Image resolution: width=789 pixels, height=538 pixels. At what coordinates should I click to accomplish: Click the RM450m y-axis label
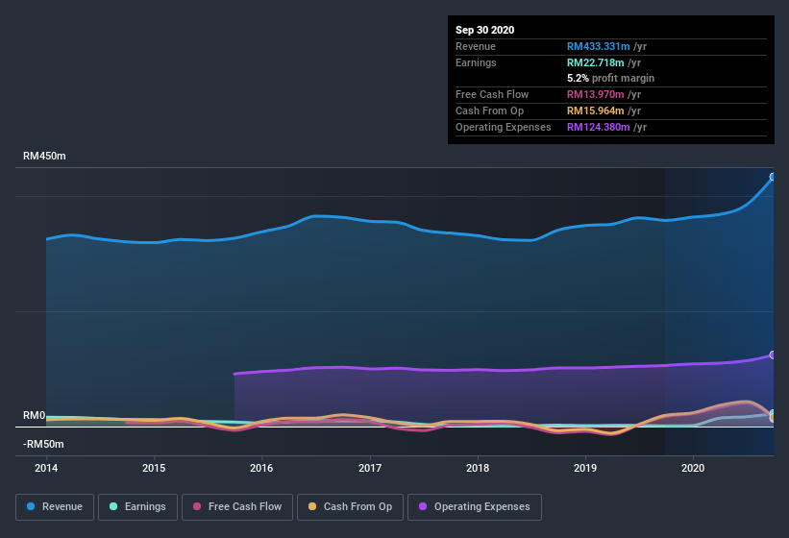(x=44, y=157)
